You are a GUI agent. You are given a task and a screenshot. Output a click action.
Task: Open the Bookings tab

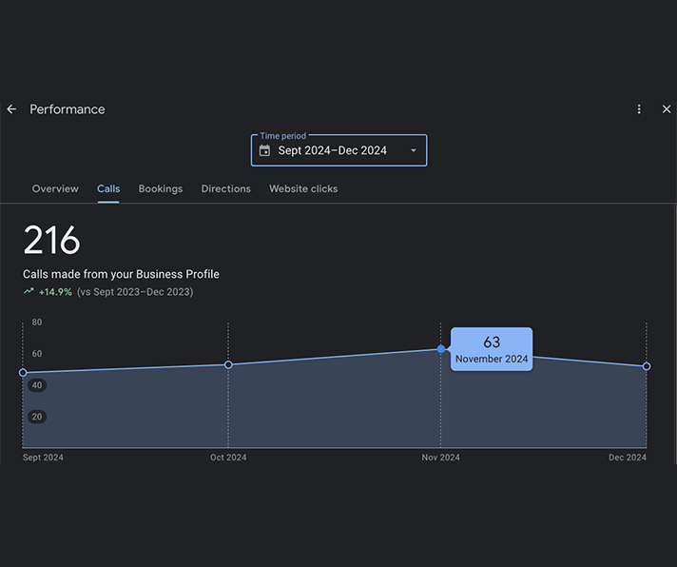(x=161, y=188)
